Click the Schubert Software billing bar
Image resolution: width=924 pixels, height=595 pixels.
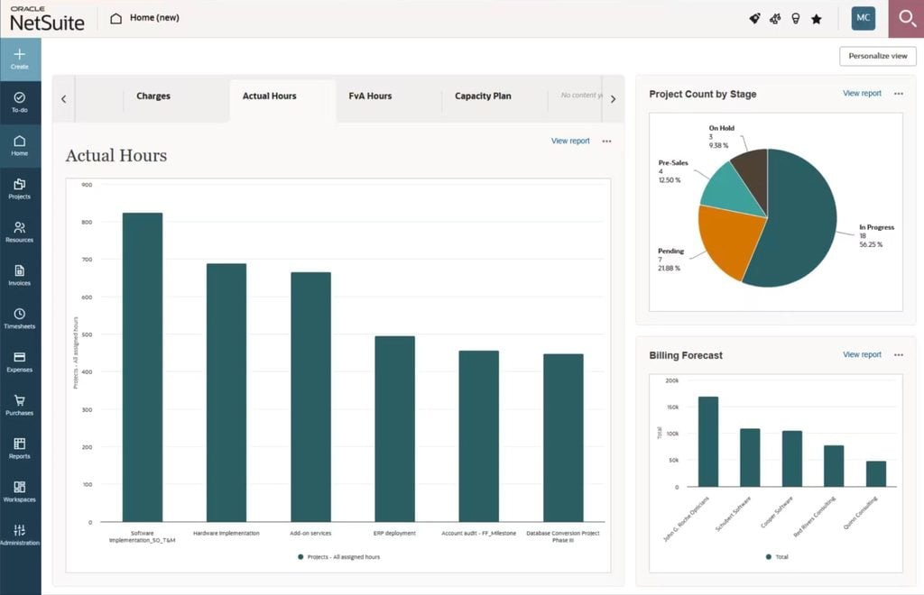click(x=750, y=457)
